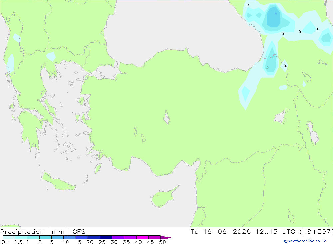Click the '0.5' legend scale label
The image size is (333, 244).
point(18,242)
